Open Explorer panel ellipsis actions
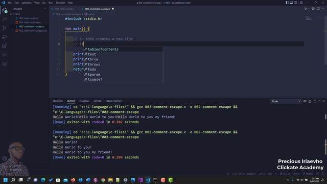327x184 pixels. 44,9
